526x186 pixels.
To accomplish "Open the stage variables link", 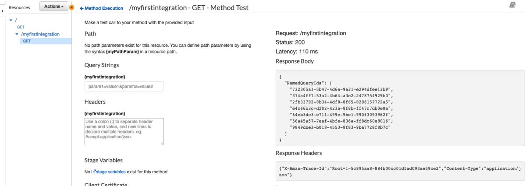I will coord(110,172).
